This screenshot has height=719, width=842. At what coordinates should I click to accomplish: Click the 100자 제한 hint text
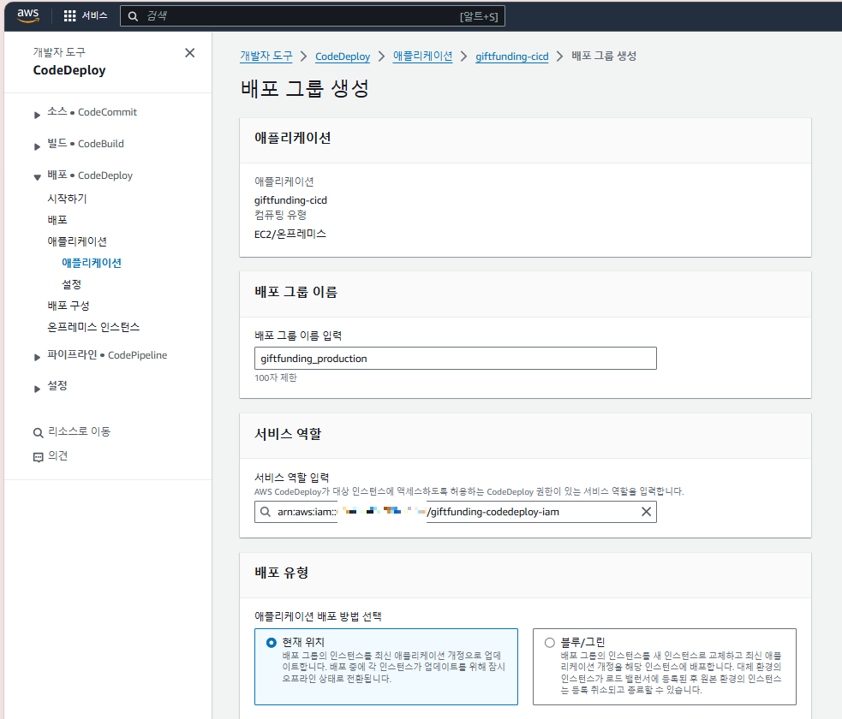pyautogui.click(x=276, y=377)
